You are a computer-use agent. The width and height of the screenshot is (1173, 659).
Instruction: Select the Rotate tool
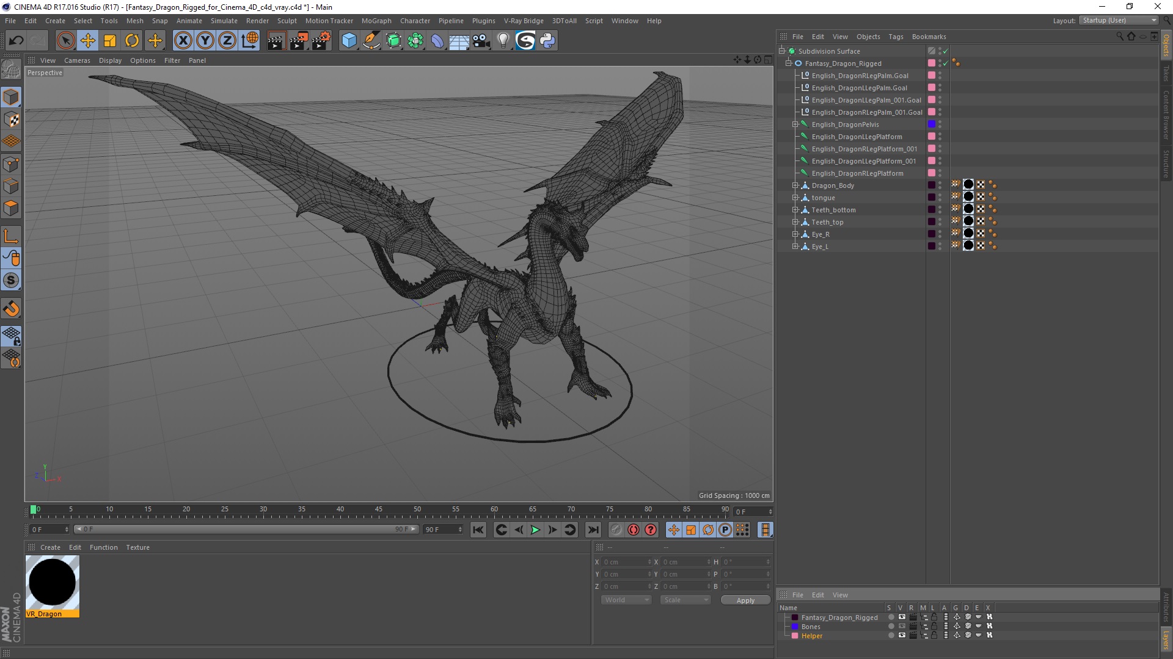(132, 41)
